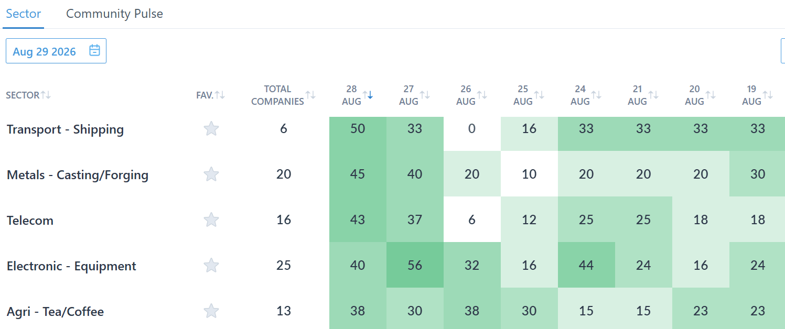Sort by the Fav. column arrows

point(220,95)
